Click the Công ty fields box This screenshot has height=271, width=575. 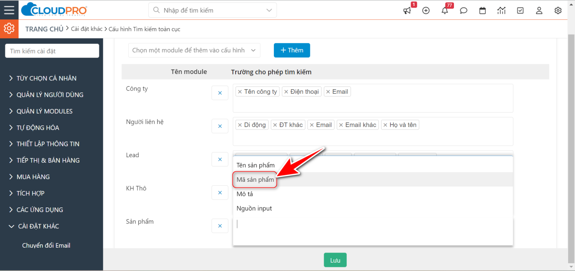(x=373, y=98)
